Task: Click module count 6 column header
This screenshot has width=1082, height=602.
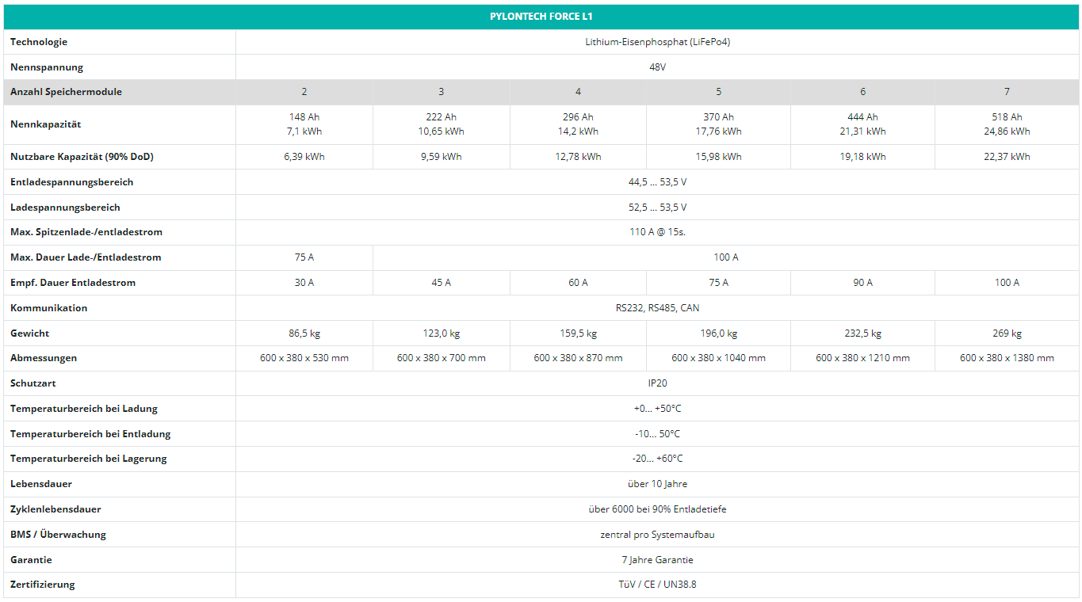Action: click(x=863, y=92)
